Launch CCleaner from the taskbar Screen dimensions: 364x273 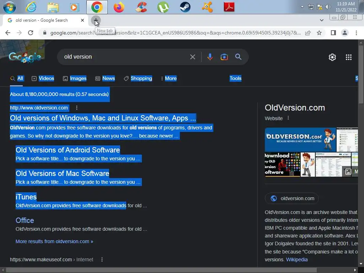coord(141,7)
